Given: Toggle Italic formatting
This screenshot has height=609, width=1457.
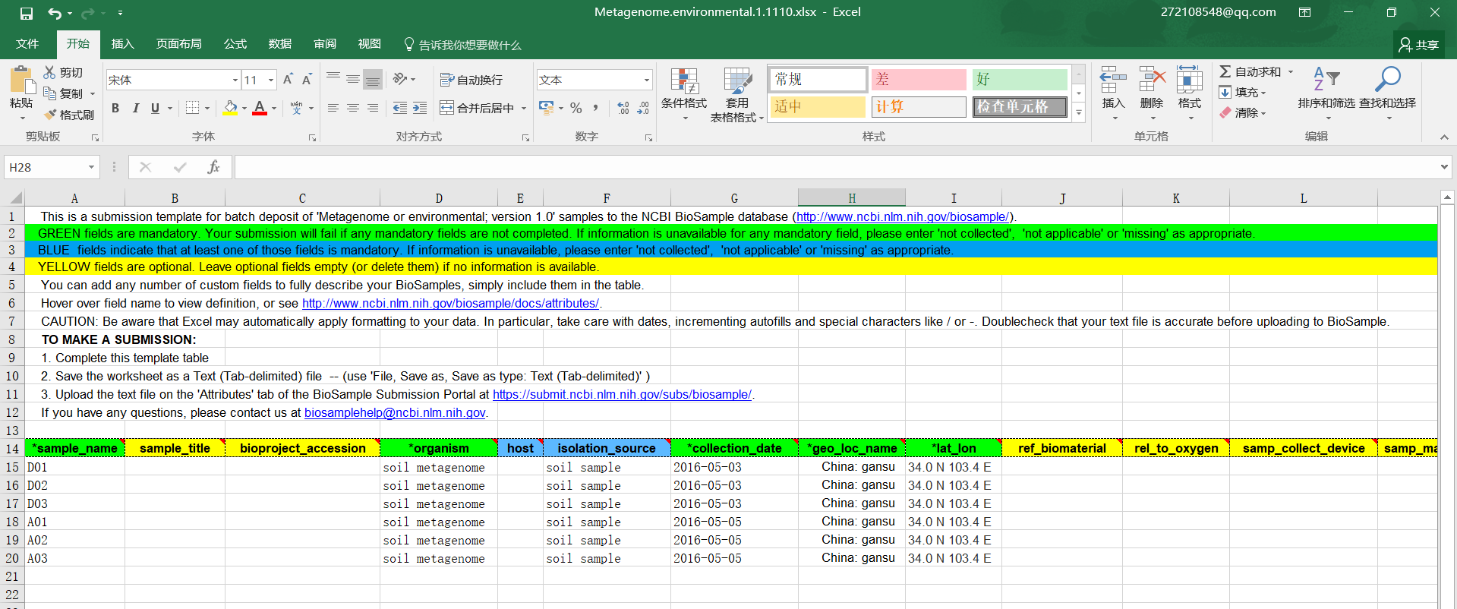Looking at the screenshot, I should pyautogui.click(x=135, y=108).
